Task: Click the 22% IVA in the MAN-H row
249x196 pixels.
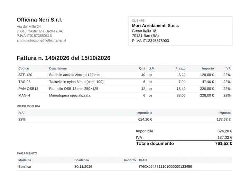Action: [227, 95]
